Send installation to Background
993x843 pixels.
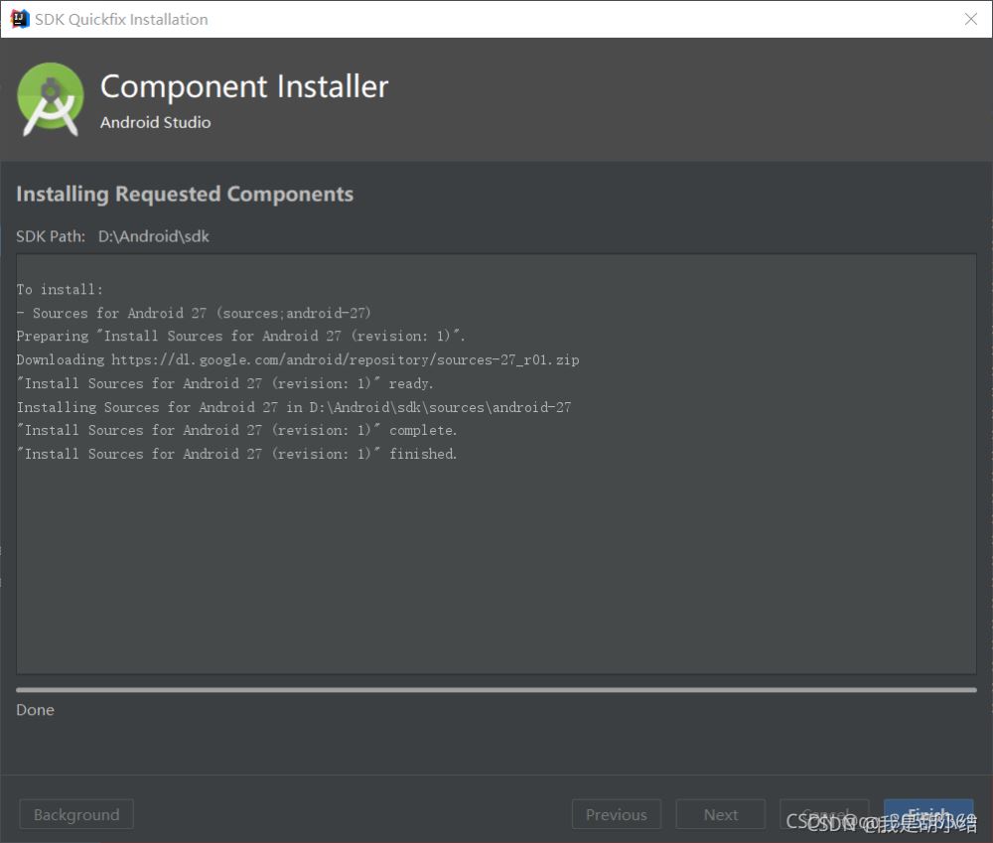tap(76, 814)
